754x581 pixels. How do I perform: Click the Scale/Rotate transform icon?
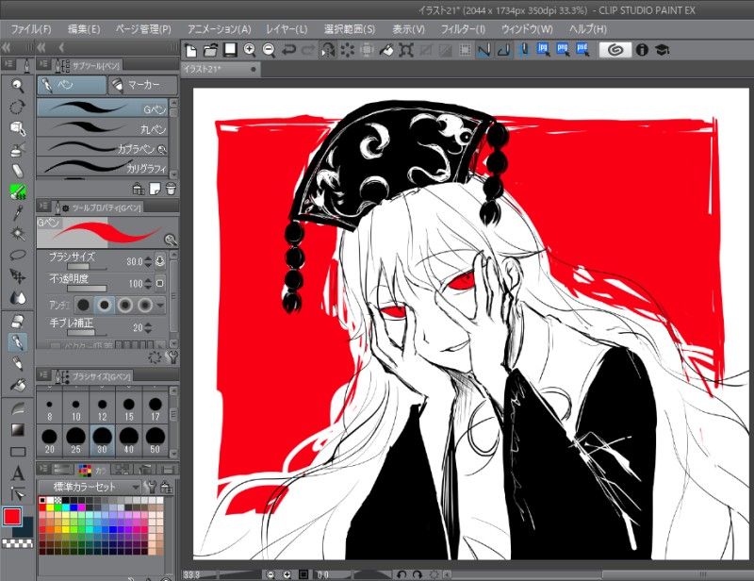(x=406, y=50)
